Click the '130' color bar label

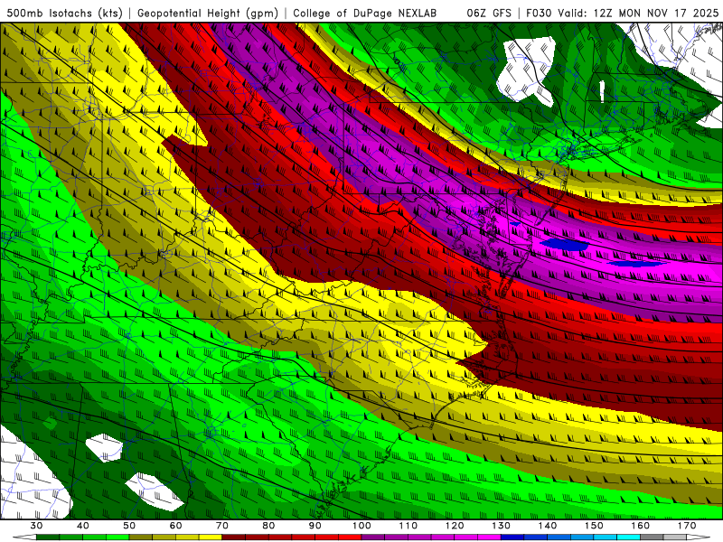502,526
